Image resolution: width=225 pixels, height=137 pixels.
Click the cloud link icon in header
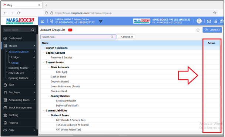point(215,21)
